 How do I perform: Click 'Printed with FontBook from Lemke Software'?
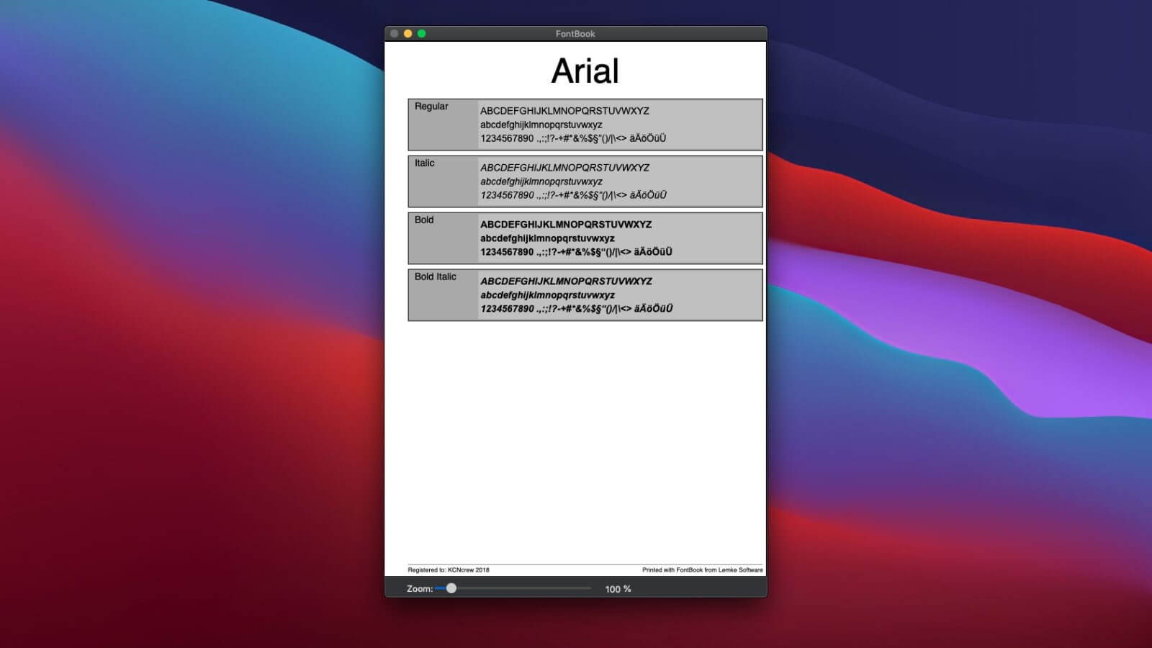pyautogui.click(x=702, y=570)
